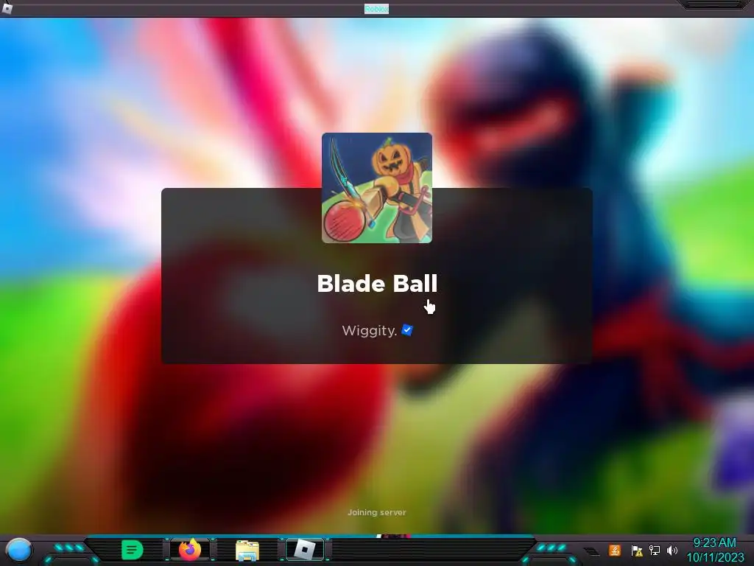Click the Start orb button

tap(18, 550)
